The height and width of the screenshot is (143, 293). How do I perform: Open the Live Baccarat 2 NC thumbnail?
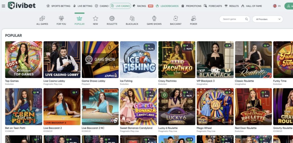100,107
